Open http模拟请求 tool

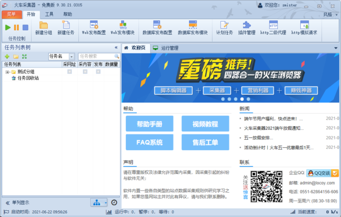[x=304, y=28]
